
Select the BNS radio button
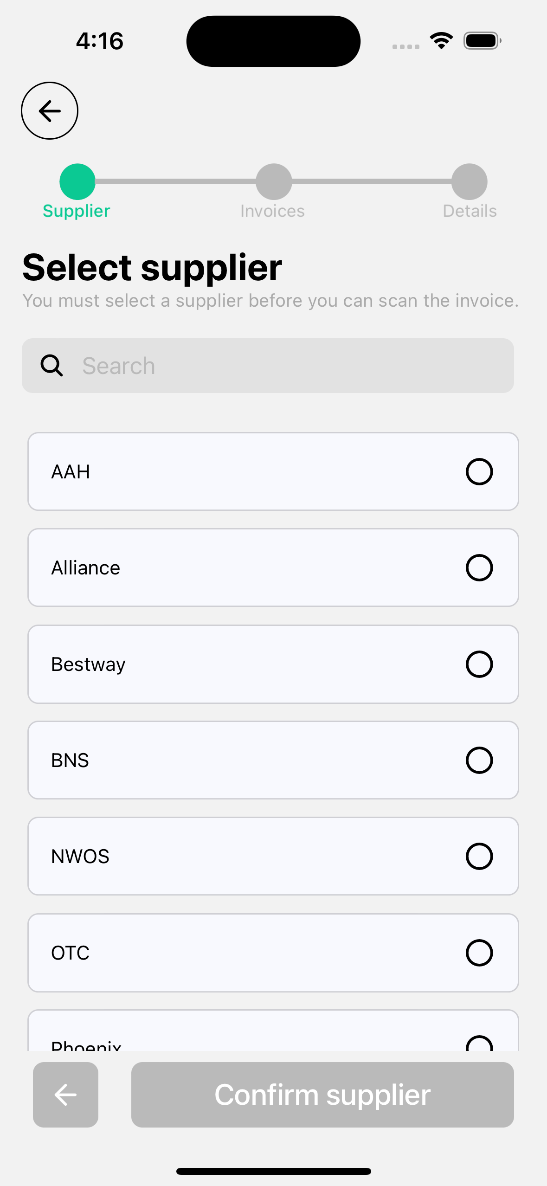point(479,761)
